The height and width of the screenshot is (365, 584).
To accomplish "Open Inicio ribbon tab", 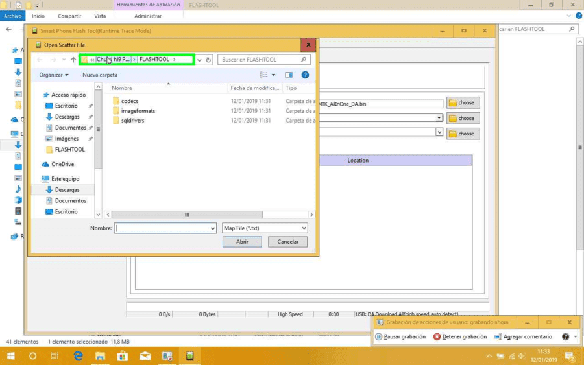I will click(38, 16).
